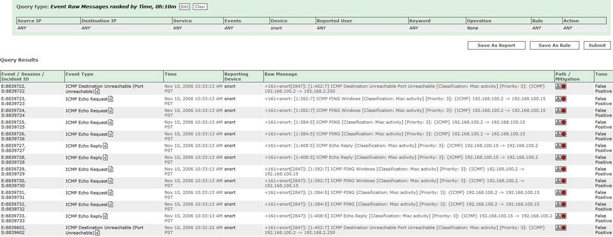Mark row E:8839602 as False Positive

coord(603,230)
